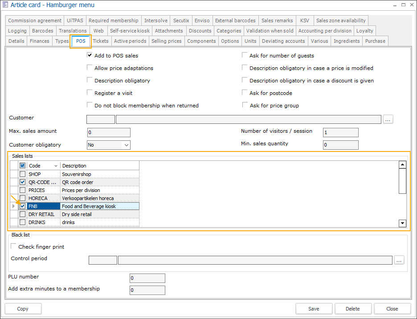Click the Max. sales amount field
The image size is (417, 319).
109,132
